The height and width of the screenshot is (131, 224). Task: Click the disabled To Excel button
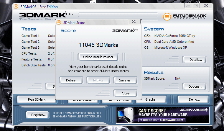98,80
